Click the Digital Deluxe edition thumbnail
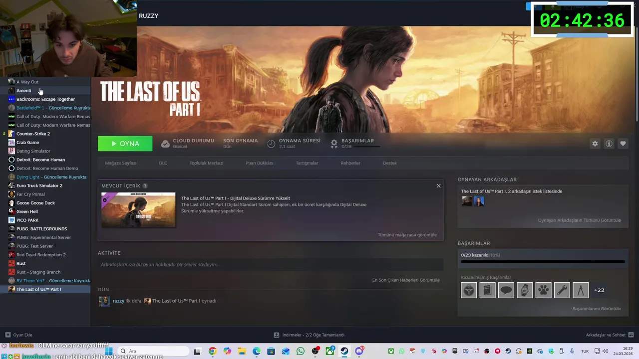 pyautogui.click(x=138, y=210)
